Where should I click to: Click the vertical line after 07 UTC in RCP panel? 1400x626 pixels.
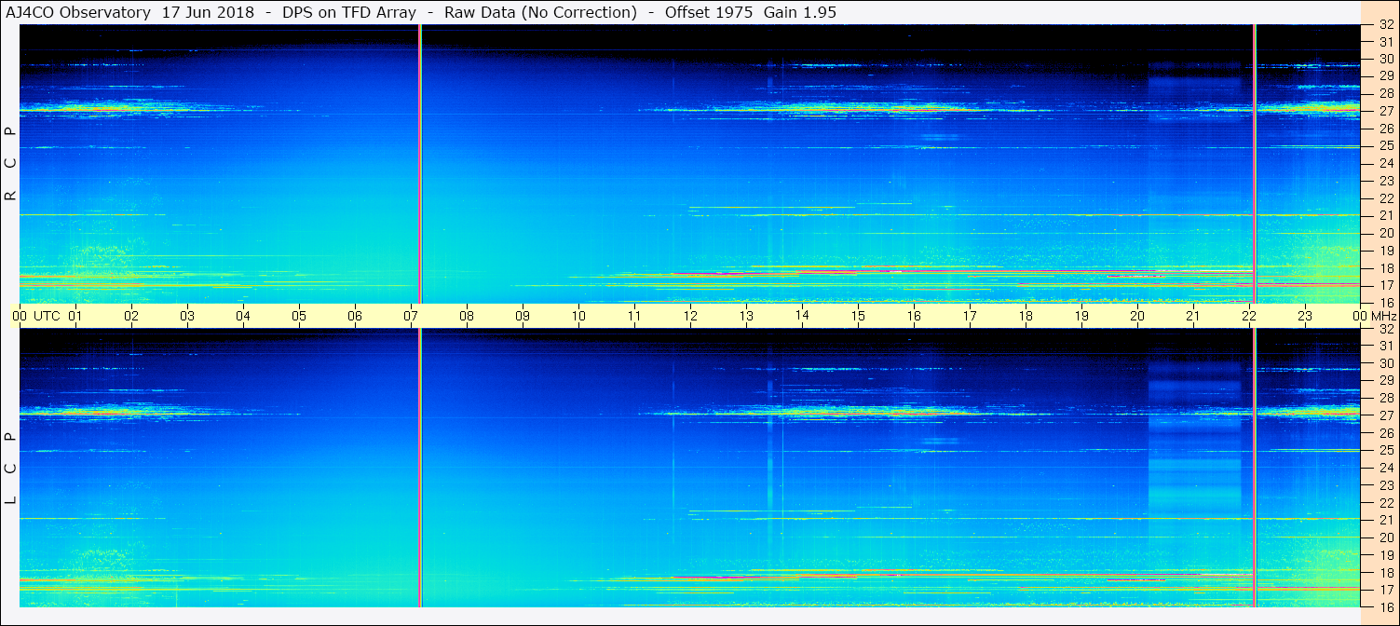[420, 164]
